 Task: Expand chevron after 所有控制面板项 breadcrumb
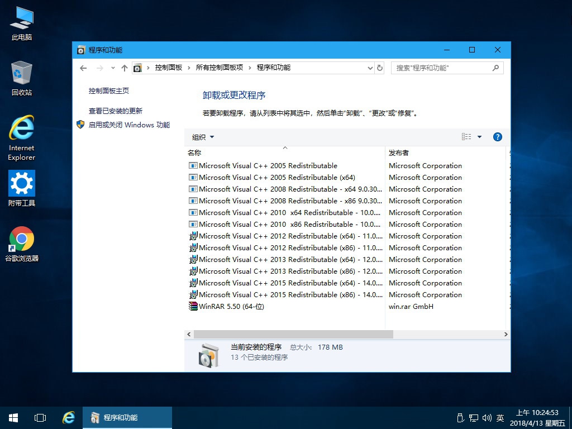point(250,68)
